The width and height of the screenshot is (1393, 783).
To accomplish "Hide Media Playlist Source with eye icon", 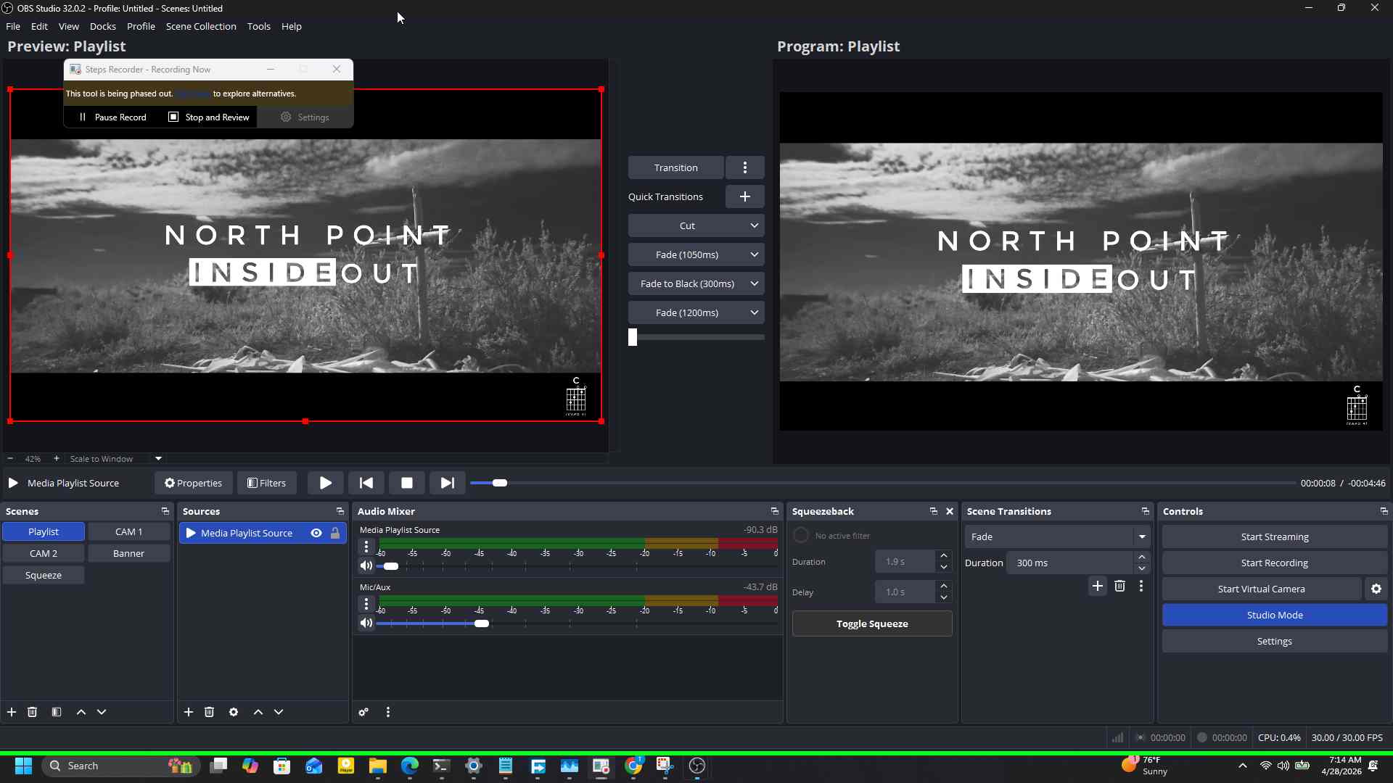I will (x=316, y=533).
